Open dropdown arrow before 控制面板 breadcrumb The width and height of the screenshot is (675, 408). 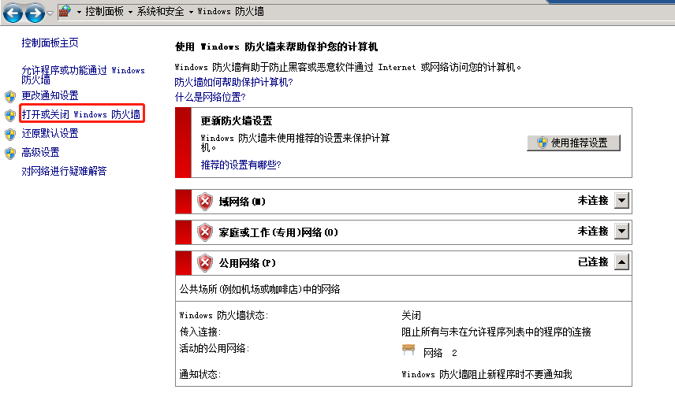click(79, 12)
